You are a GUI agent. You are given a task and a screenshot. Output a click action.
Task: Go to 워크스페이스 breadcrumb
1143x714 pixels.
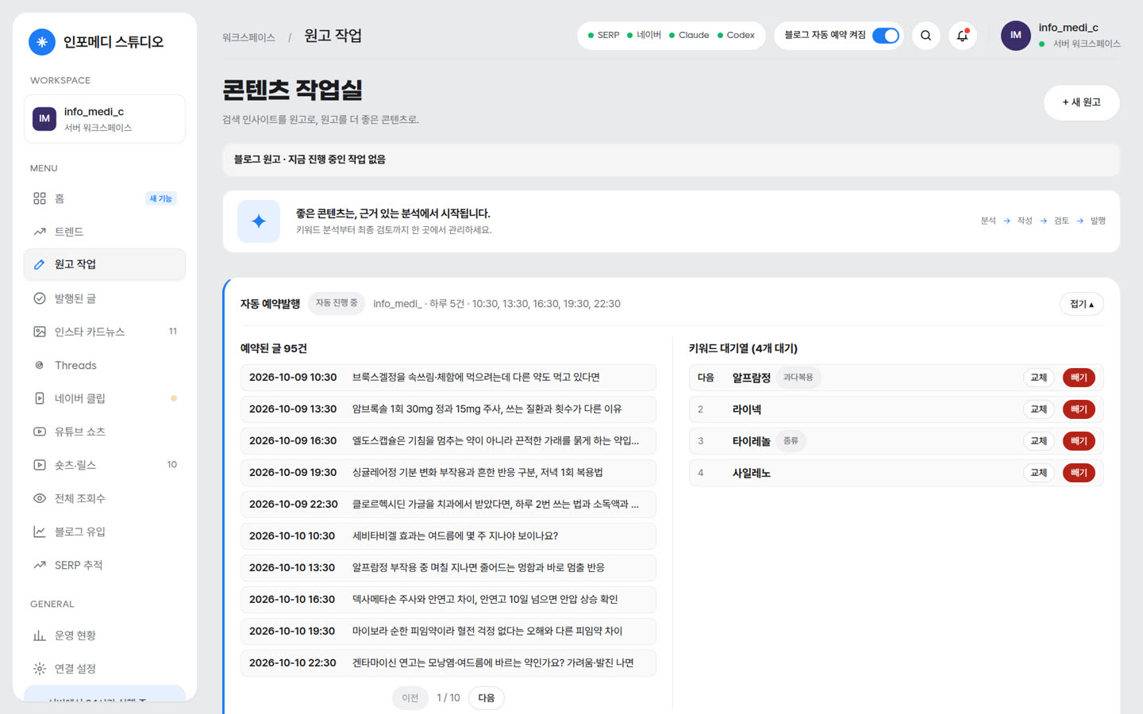(x=248, y=37)
